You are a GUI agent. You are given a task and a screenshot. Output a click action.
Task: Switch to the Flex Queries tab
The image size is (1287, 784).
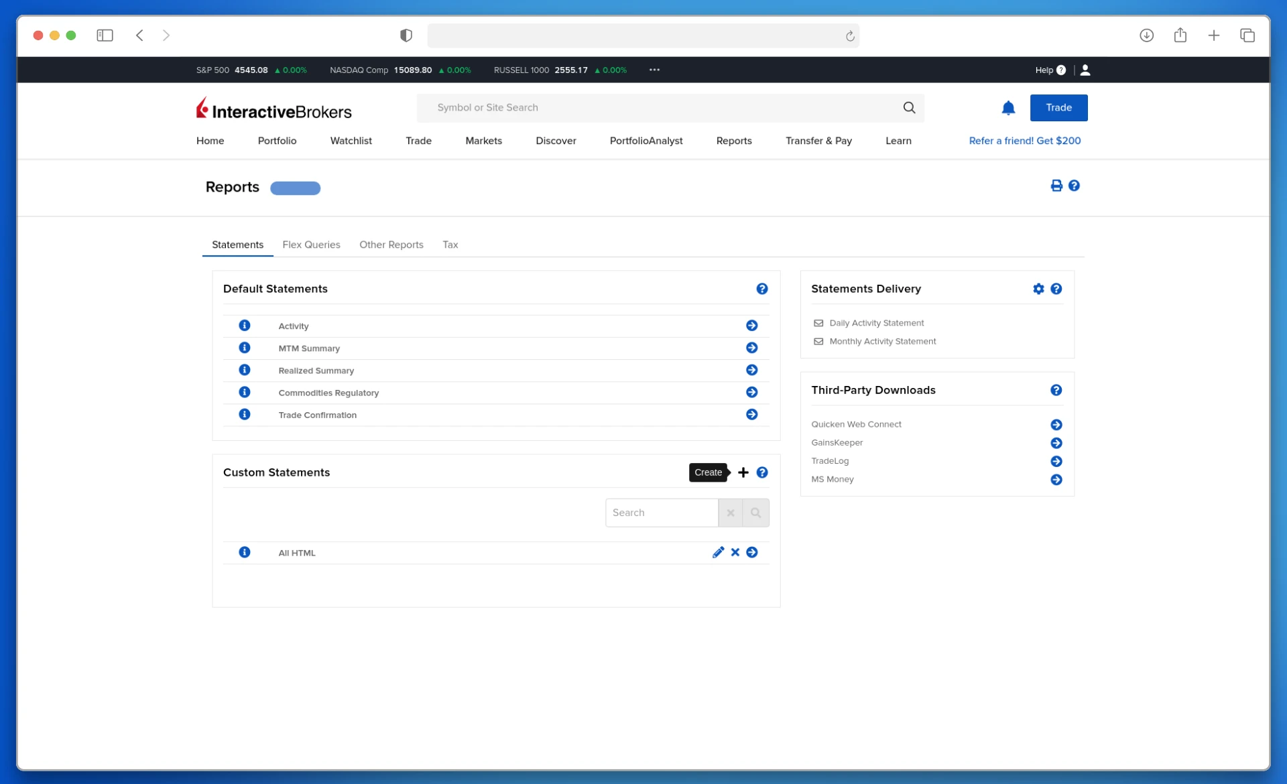pyautogui.click(x=311, y=245)
